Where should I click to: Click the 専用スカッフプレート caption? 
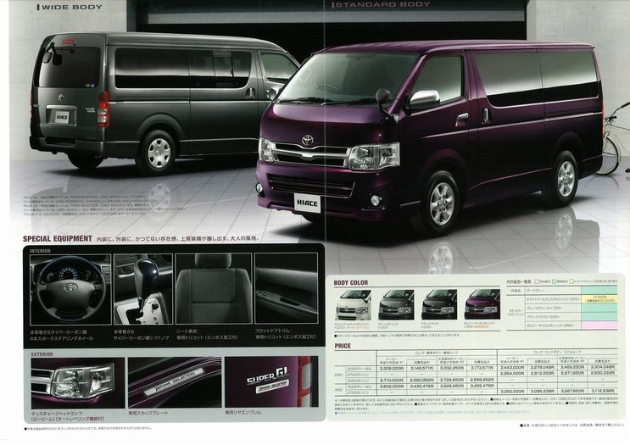point(148,413)
